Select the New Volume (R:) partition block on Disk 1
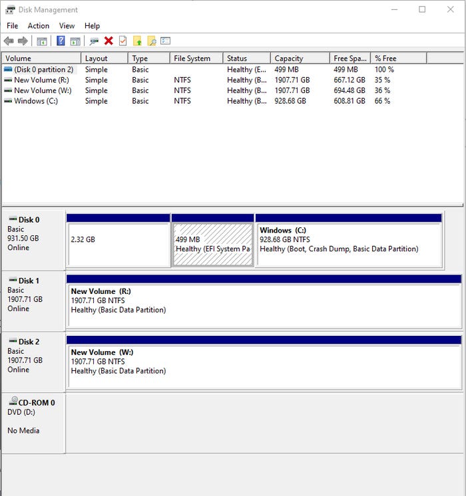The width and height of the screenshot is (466, 496). [x=264, y=301]
